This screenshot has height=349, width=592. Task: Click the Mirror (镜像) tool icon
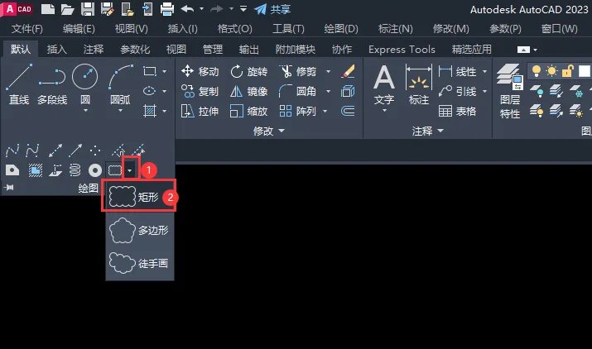248,91
